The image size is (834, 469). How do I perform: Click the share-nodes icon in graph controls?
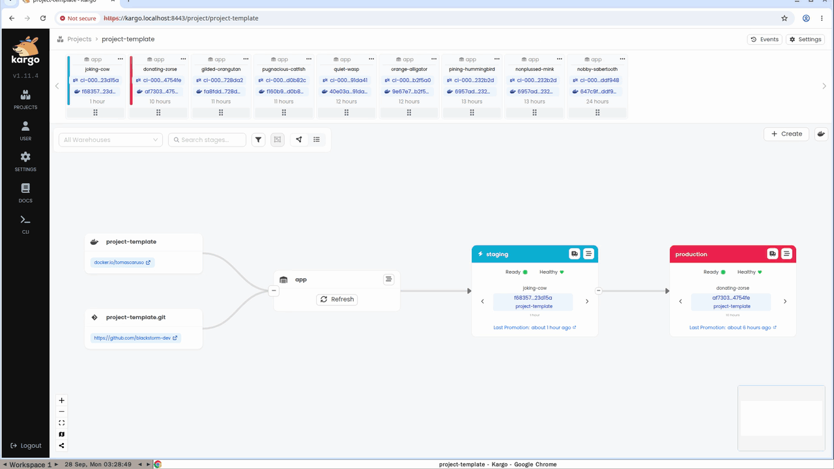click(62, 446)
